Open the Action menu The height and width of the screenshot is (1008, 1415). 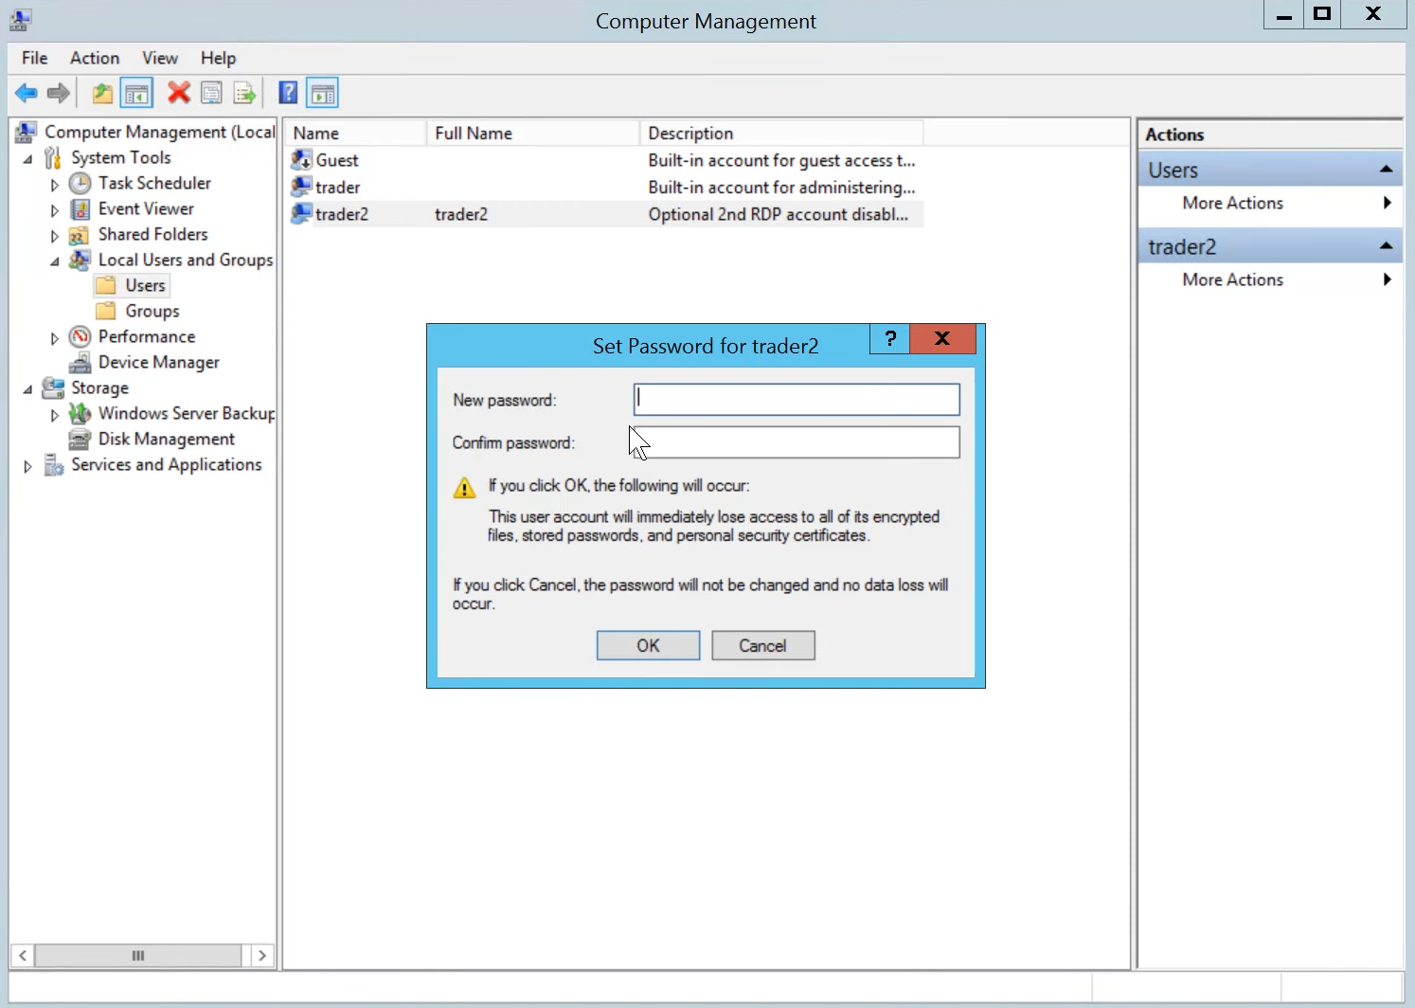pos(94,58)
